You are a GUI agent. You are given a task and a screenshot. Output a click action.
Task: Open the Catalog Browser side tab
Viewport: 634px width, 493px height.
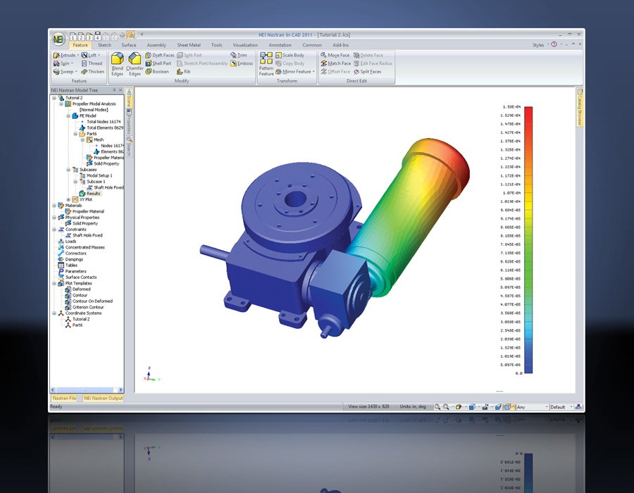(580, 107)
